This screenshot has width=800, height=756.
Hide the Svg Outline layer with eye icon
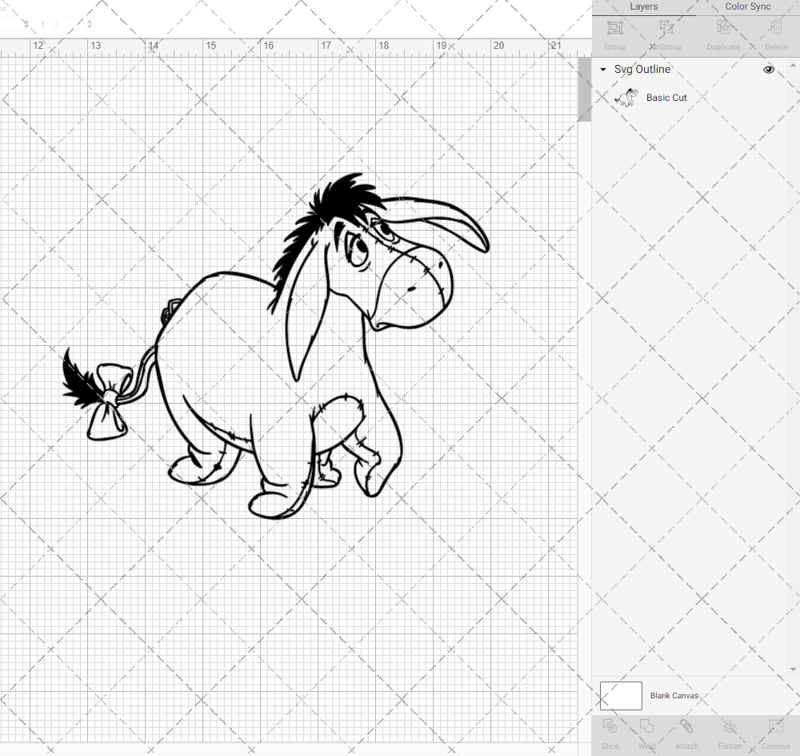(769, 70)
